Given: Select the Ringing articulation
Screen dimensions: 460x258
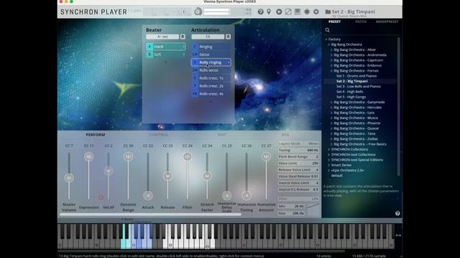Looking at the screenshot, I should pos(211,47).
